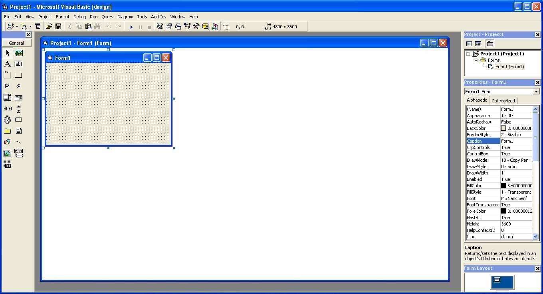Click the Caption value field Form1
This screenshot has height=294, width=543.
pos(516,141)
